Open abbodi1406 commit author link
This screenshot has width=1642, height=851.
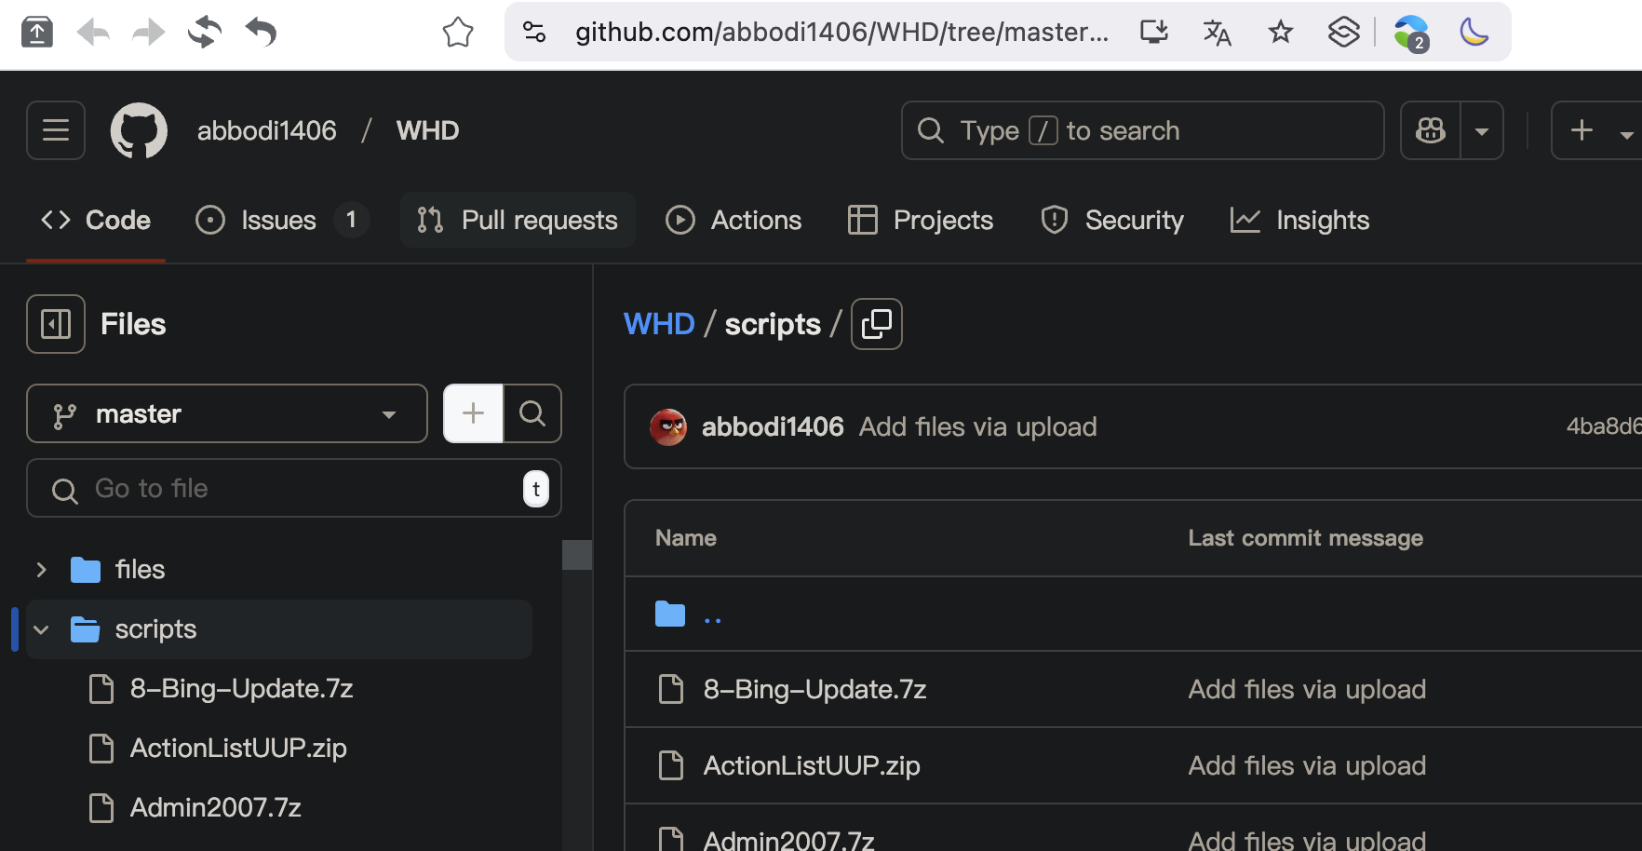click(773, 427)
